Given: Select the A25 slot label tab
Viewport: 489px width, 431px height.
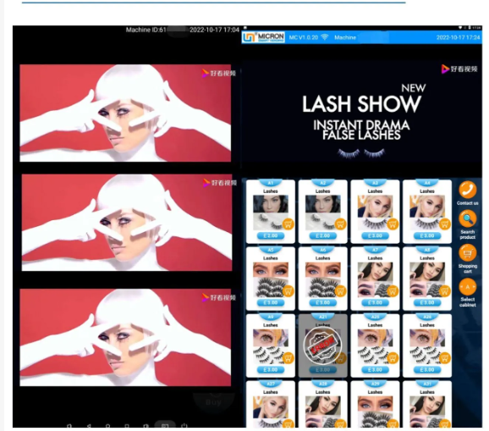Looking at the screenshot, I should click(375, 317).
